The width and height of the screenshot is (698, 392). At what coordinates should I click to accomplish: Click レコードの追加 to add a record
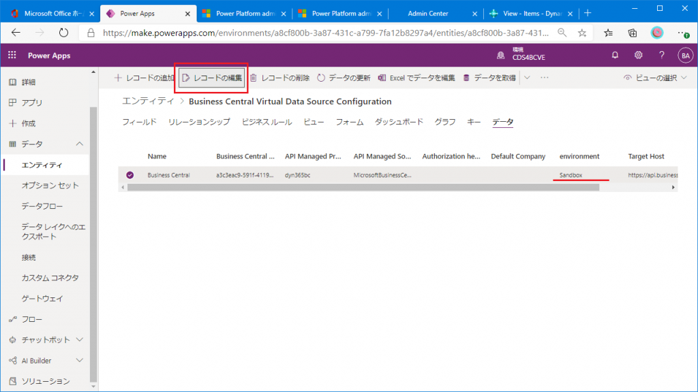[145, 78]
